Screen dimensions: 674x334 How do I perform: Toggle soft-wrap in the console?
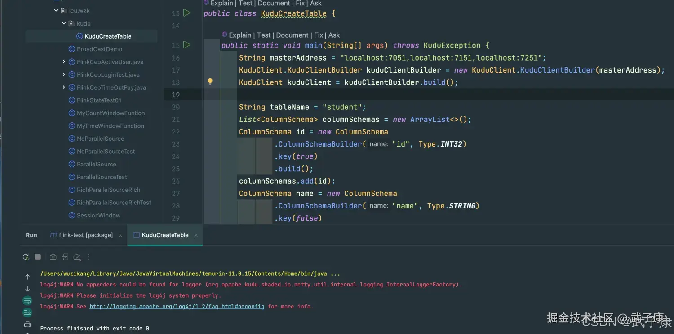[x=27, y=301]
